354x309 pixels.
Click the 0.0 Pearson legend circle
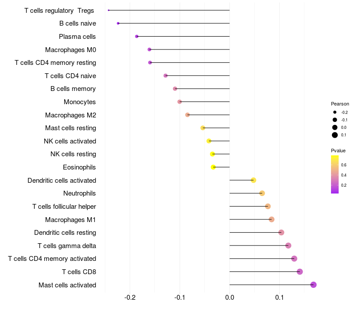click(335, 127)
